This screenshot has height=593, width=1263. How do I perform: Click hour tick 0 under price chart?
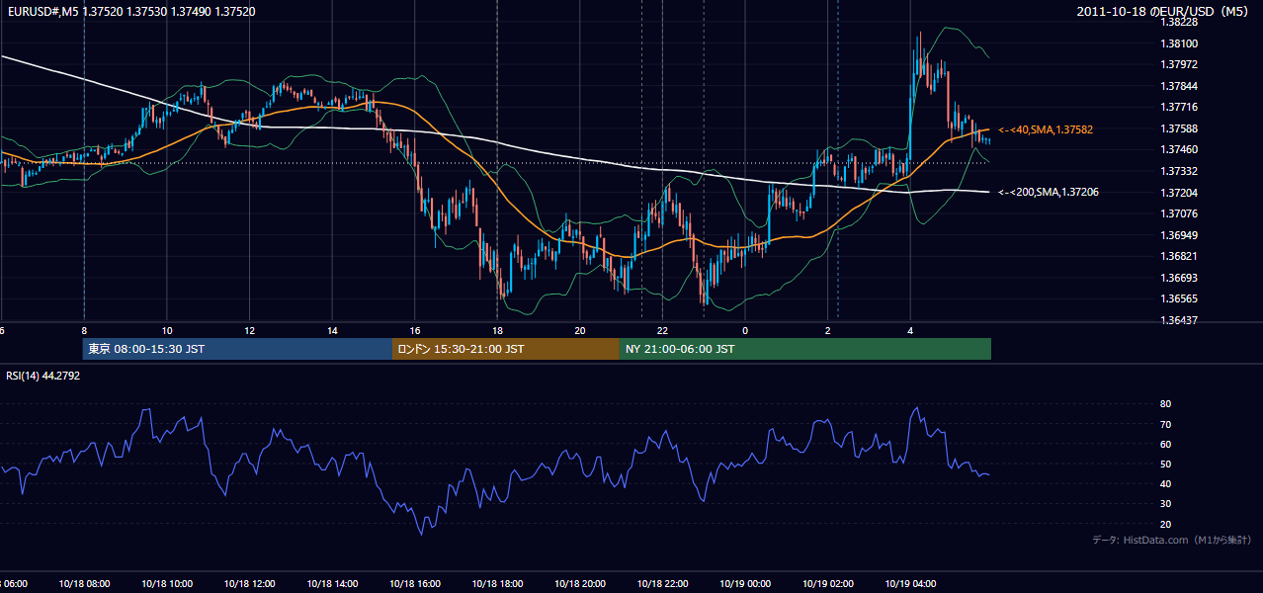pos(745,330)
